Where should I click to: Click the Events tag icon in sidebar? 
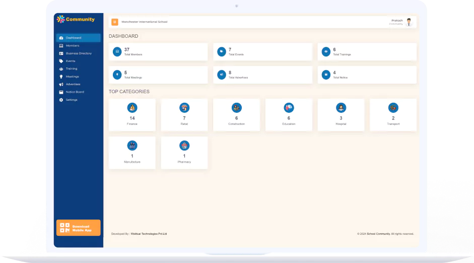pyautogui.click(x=61, y=61)
